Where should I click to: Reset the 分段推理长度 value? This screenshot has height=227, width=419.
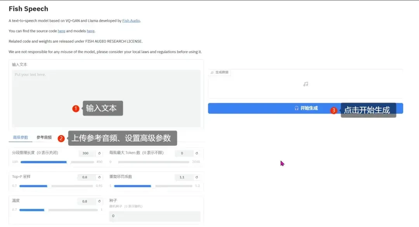[99, 153]
